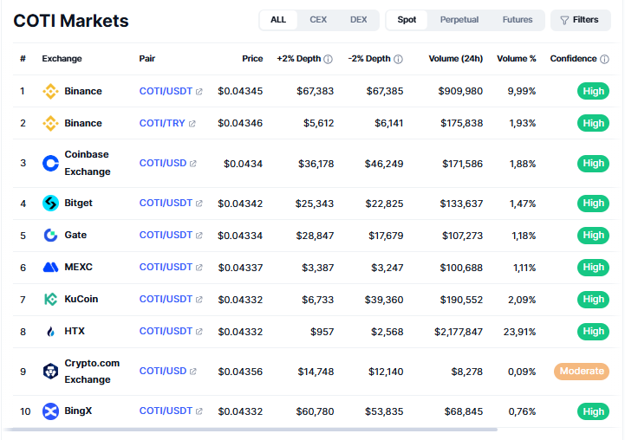Open Bitget COTI/USDT pair link
This screenshot has height=440, width=625.
(166, 203)
